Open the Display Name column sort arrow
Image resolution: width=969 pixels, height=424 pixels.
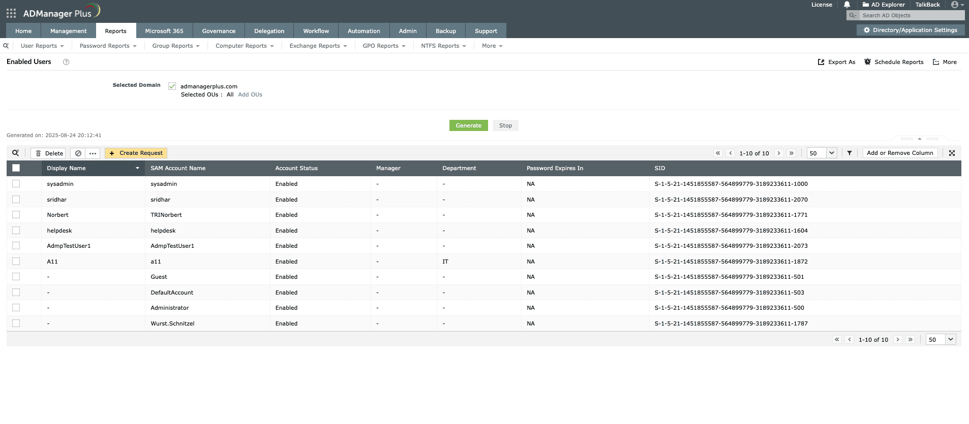(x=137, y=168)
